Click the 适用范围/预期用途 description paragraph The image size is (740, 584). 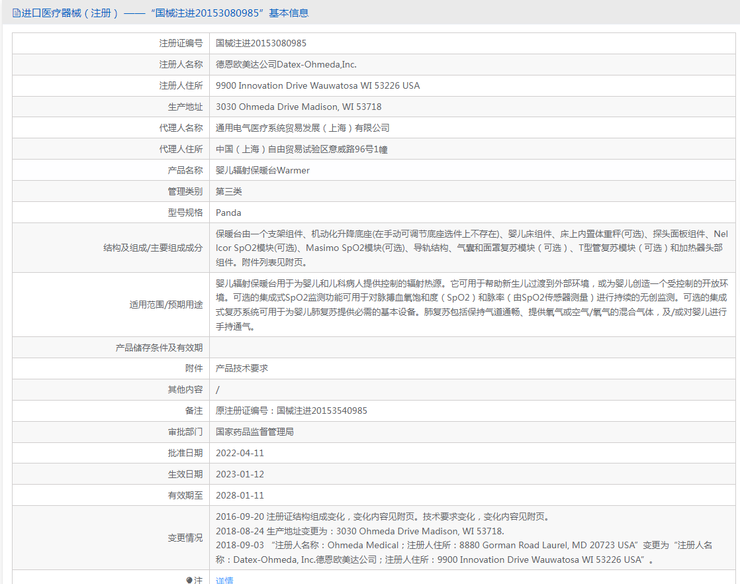coord(472,305)
